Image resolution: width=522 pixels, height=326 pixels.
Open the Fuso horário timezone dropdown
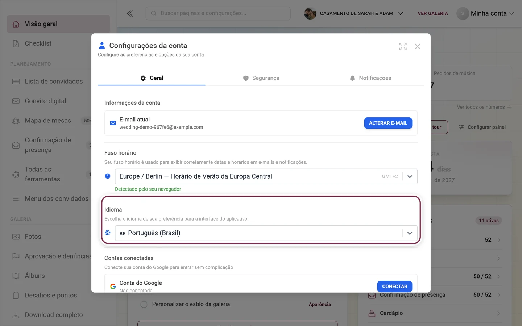(x=266, y=176)
